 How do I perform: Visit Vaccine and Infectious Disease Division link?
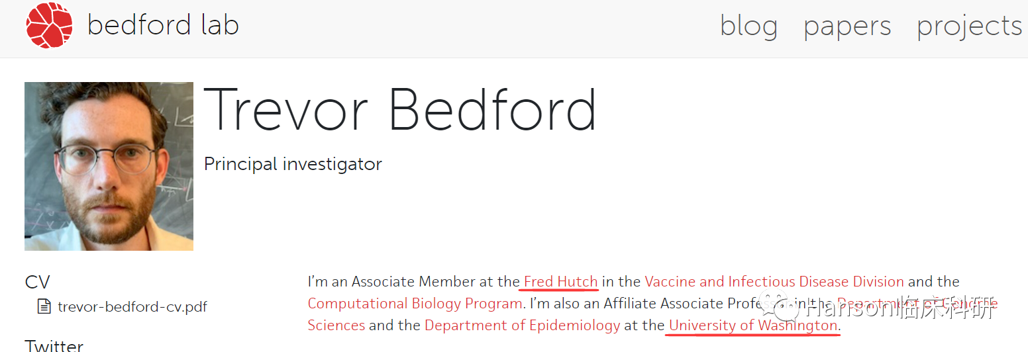(x=774, y=282)
